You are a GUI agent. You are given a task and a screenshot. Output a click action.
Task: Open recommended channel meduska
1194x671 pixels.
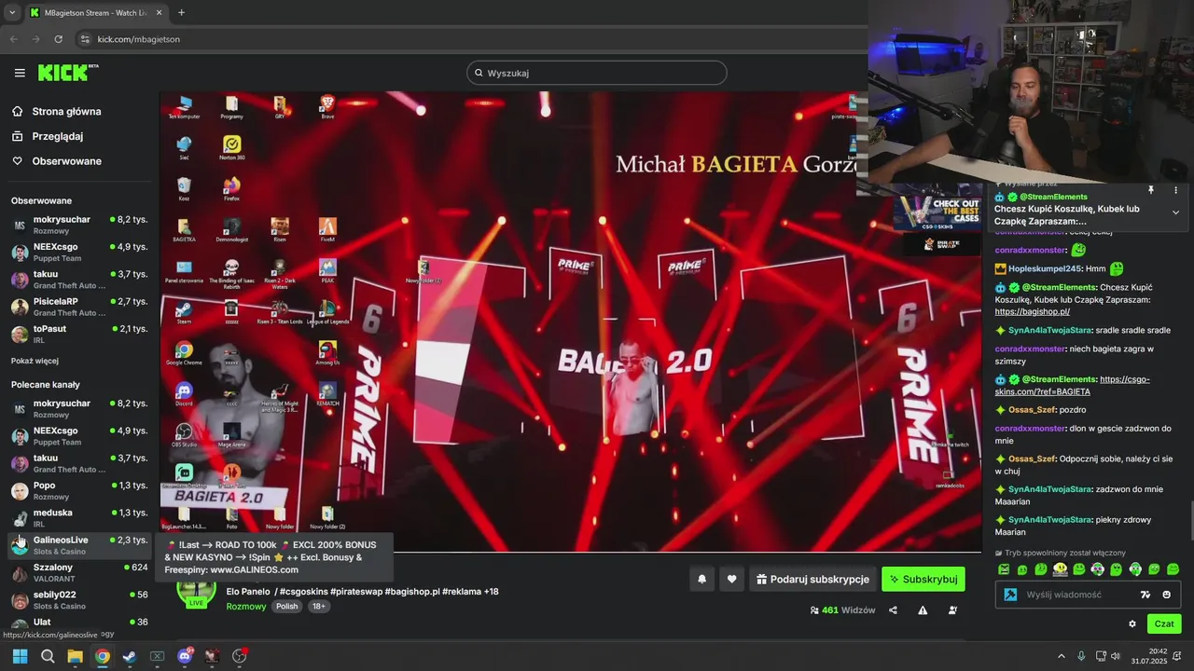tap(78, 517)
